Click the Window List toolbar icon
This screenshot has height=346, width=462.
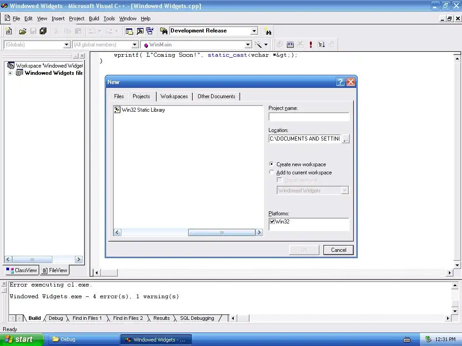coord(150,31)
